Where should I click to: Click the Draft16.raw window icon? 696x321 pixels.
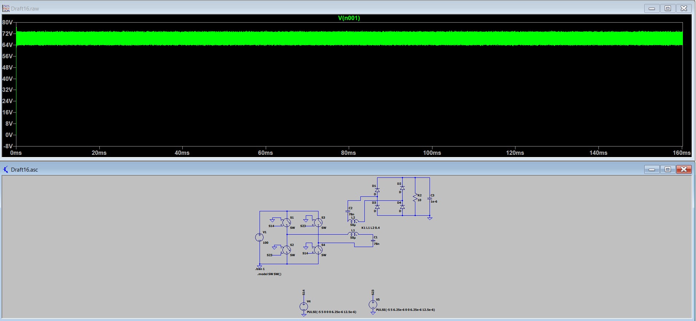(5, 8)
